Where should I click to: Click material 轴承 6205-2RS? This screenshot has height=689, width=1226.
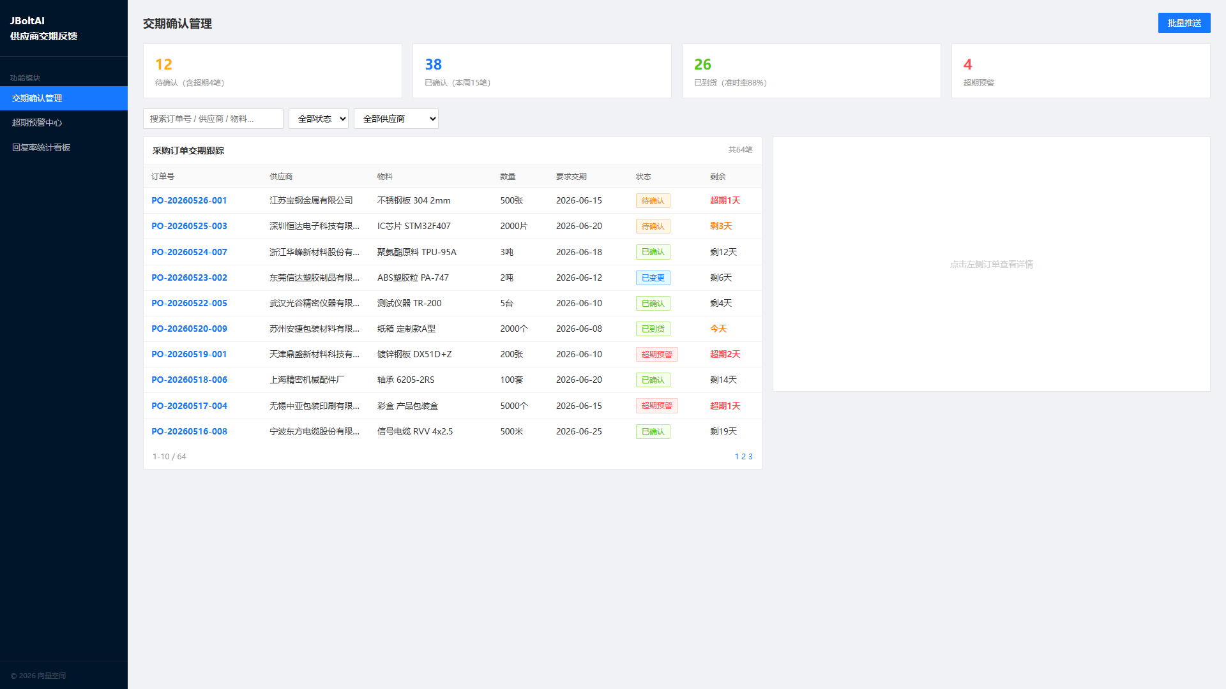tap(406, 380)
